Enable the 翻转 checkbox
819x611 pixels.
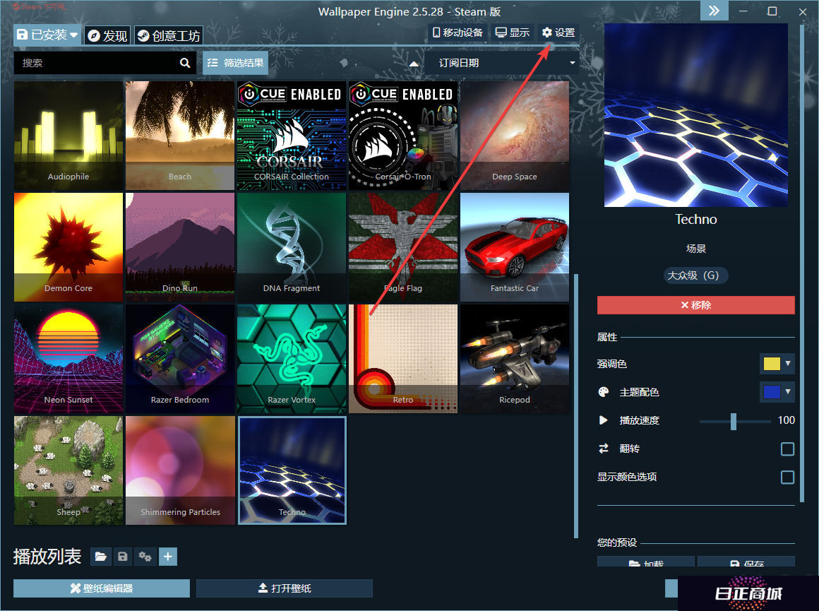(x=787, y=449)
